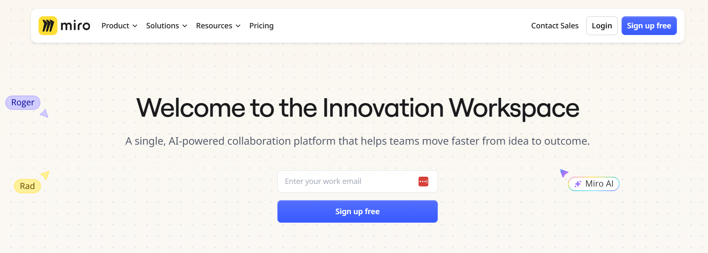Click the yellow cursor pointer beside Rad

coord(45,174)
